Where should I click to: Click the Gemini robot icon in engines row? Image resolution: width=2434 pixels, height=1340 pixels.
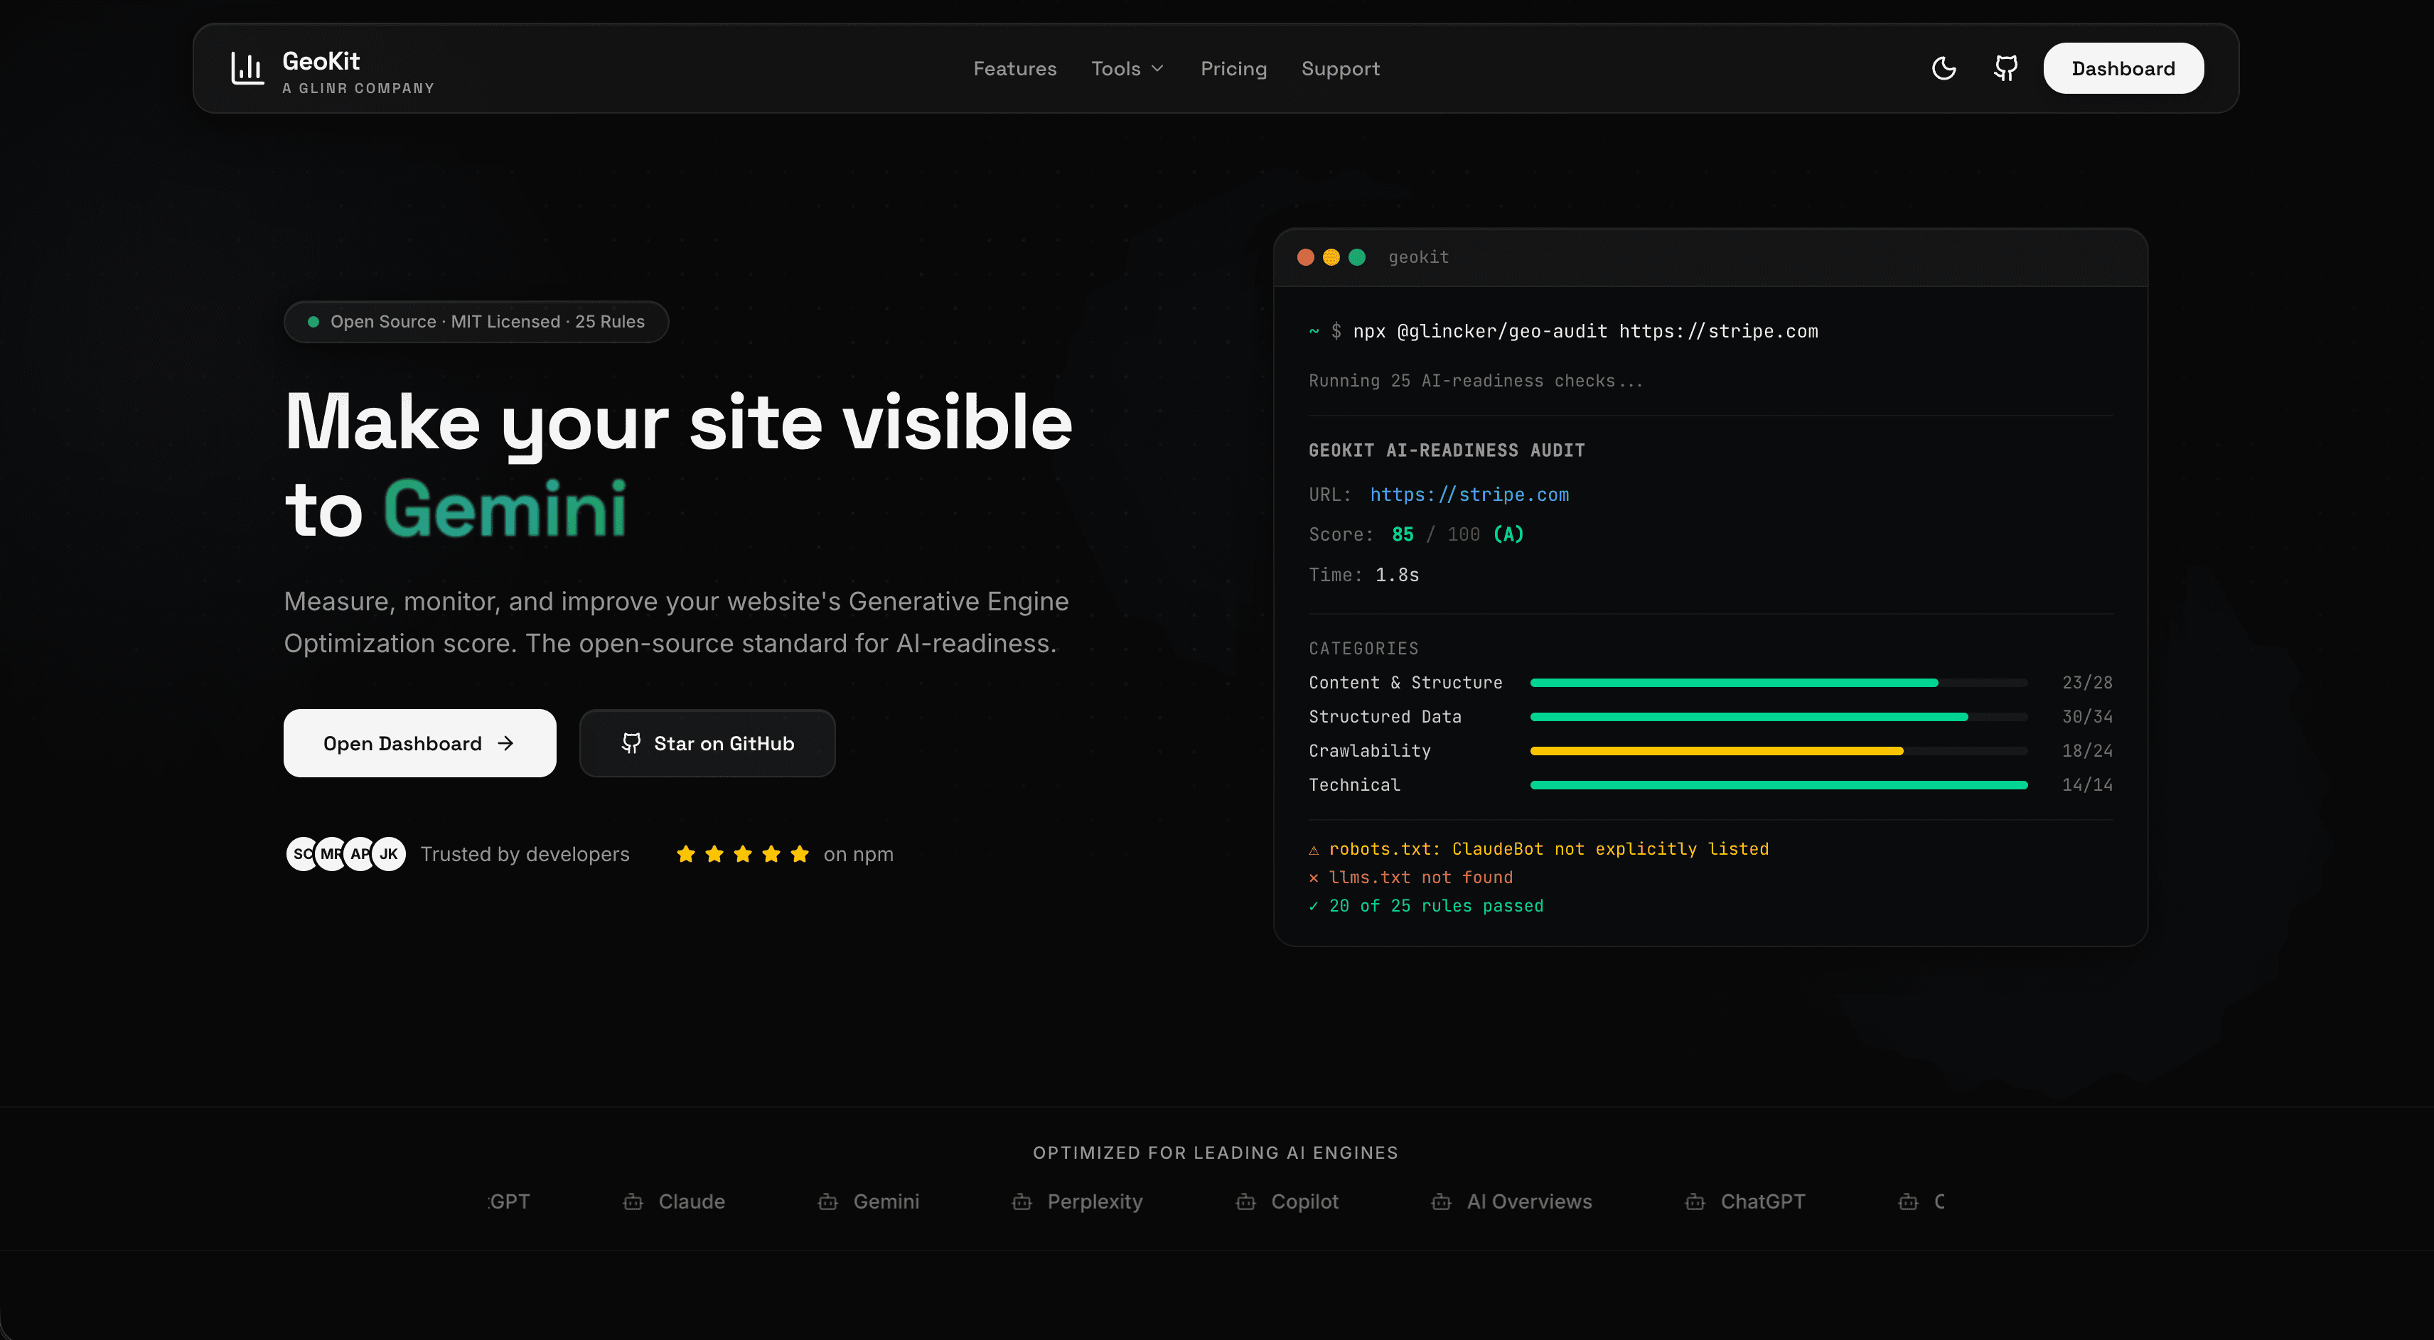click(x=827, y=1202)
